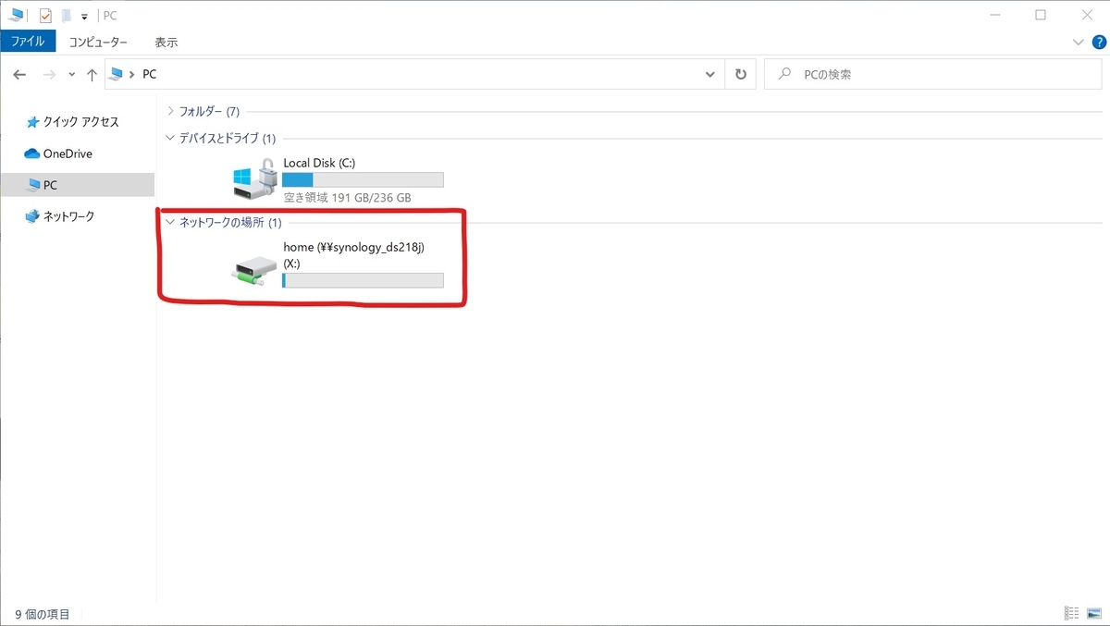Viewport: 1110px width, 626px height.
Task: Open Customize Quick Access Toolbar dropdown
Action: [84, 17]
